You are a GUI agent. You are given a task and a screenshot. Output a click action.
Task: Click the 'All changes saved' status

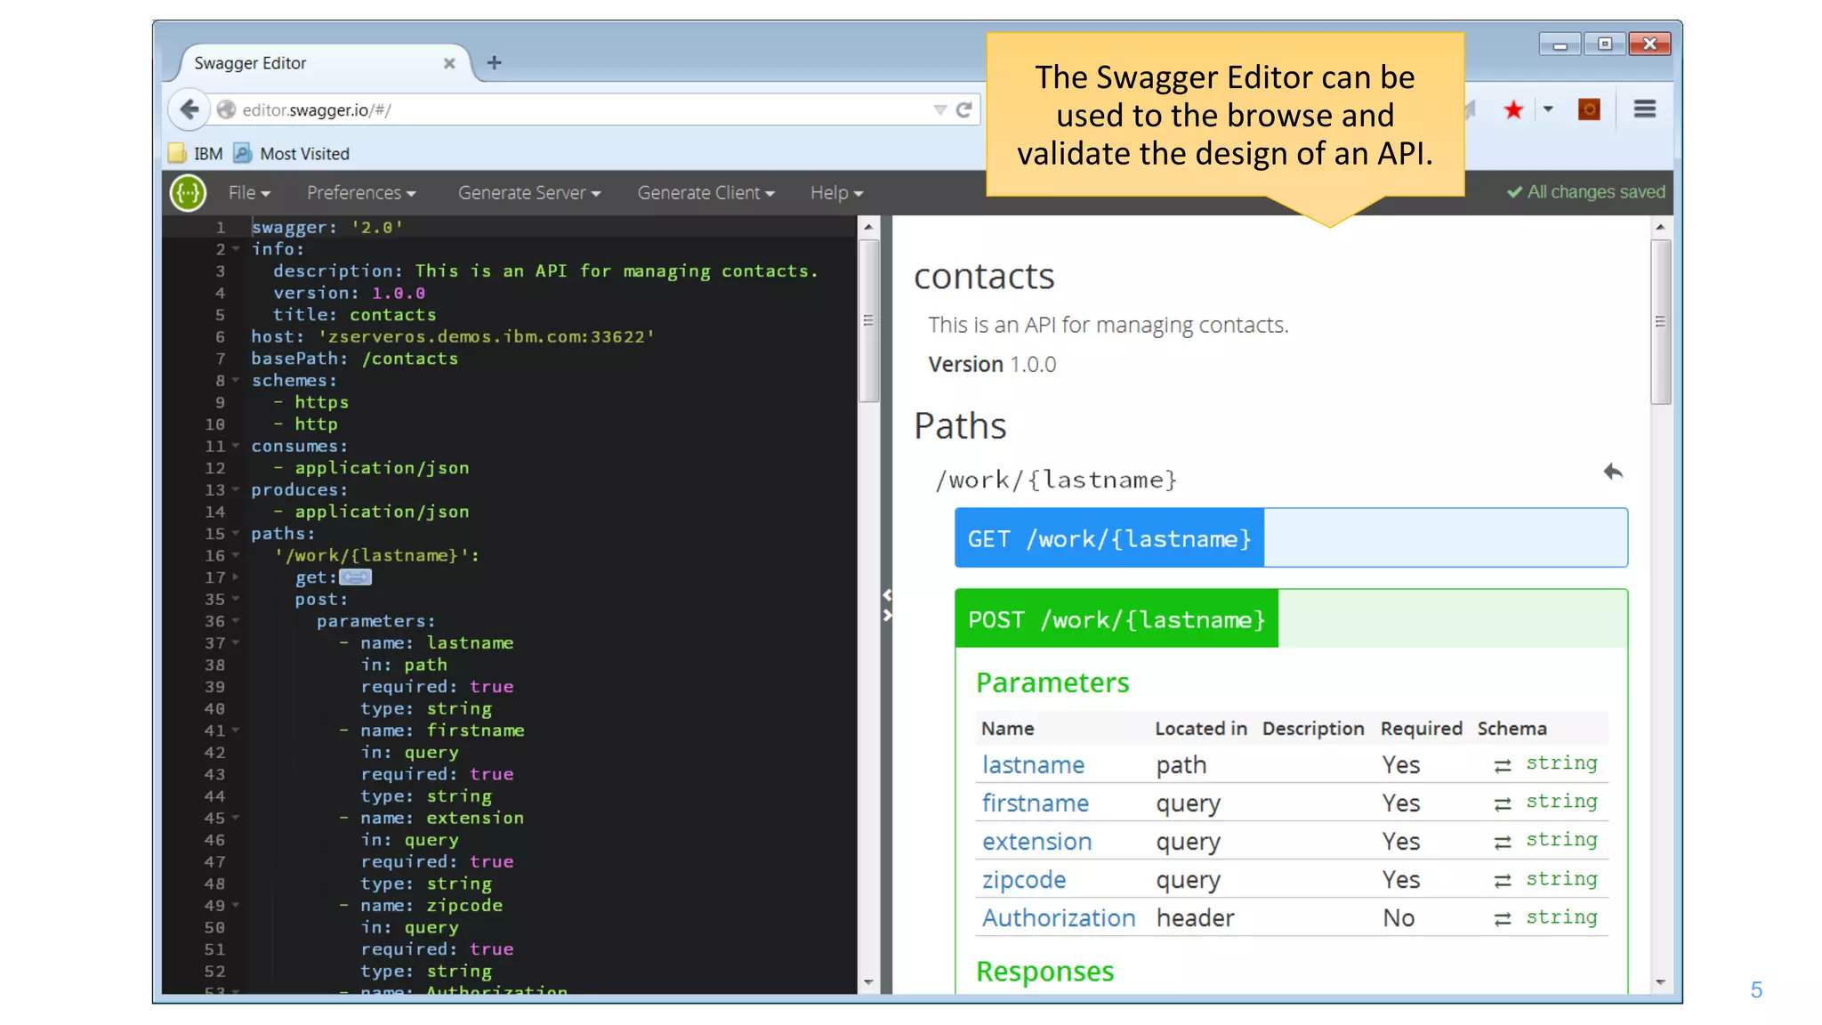point(1585,192)
